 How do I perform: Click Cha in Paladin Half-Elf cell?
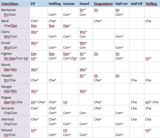[134, 80]
